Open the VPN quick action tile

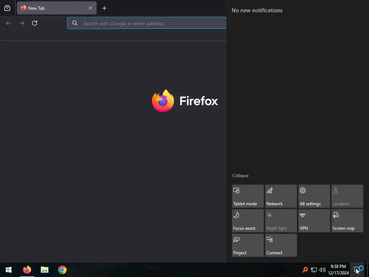pos(314,221)
